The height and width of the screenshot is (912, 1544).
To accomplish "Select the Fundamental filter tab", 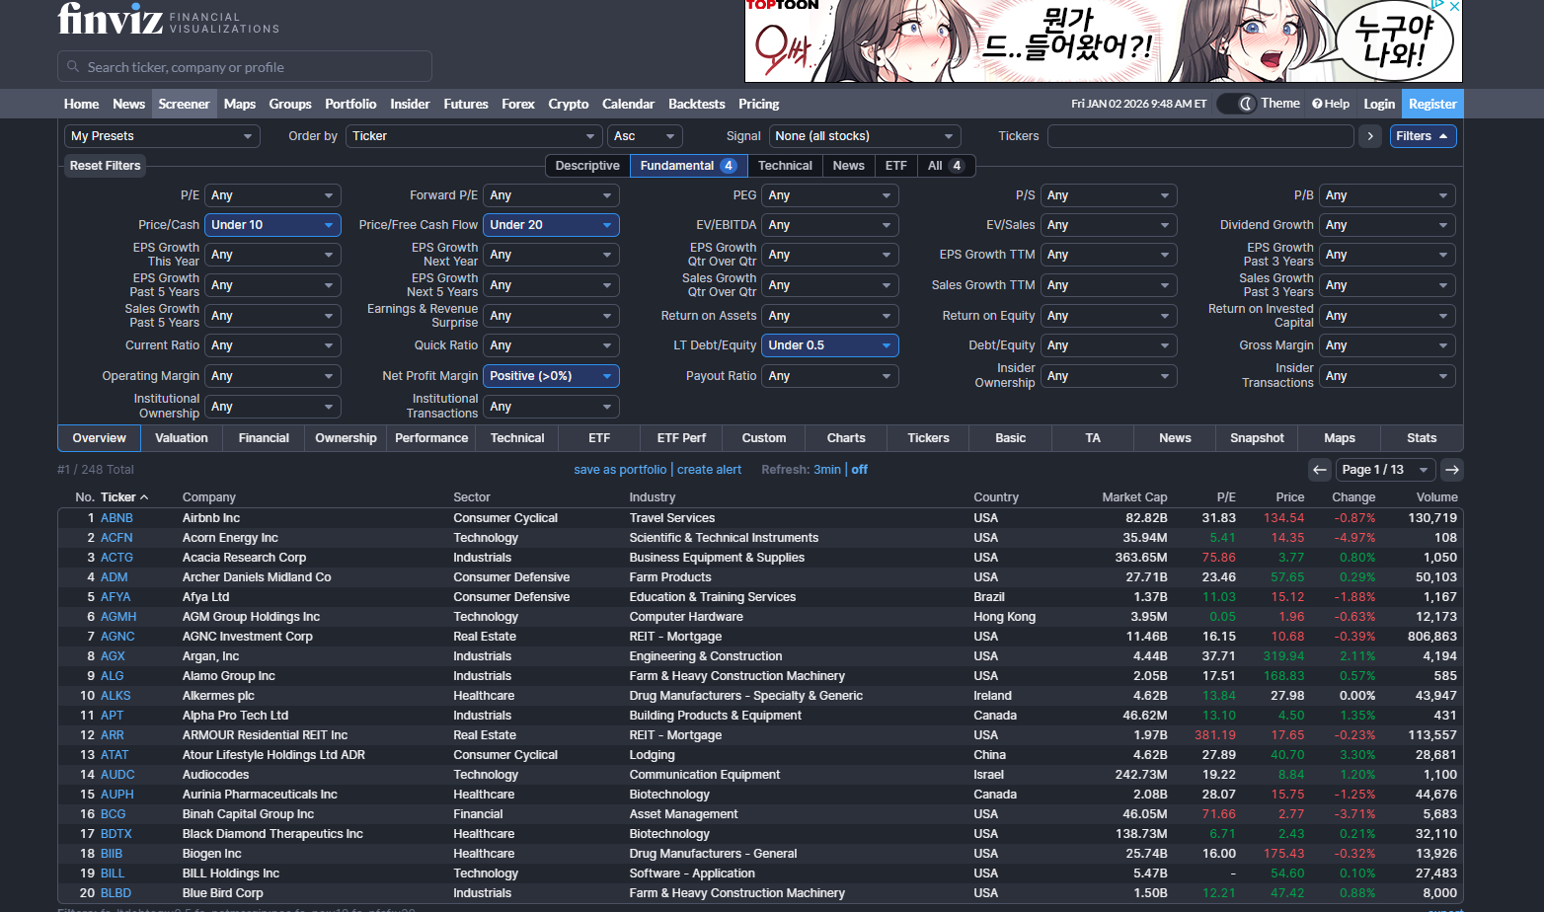I will [x=688, y=166].
